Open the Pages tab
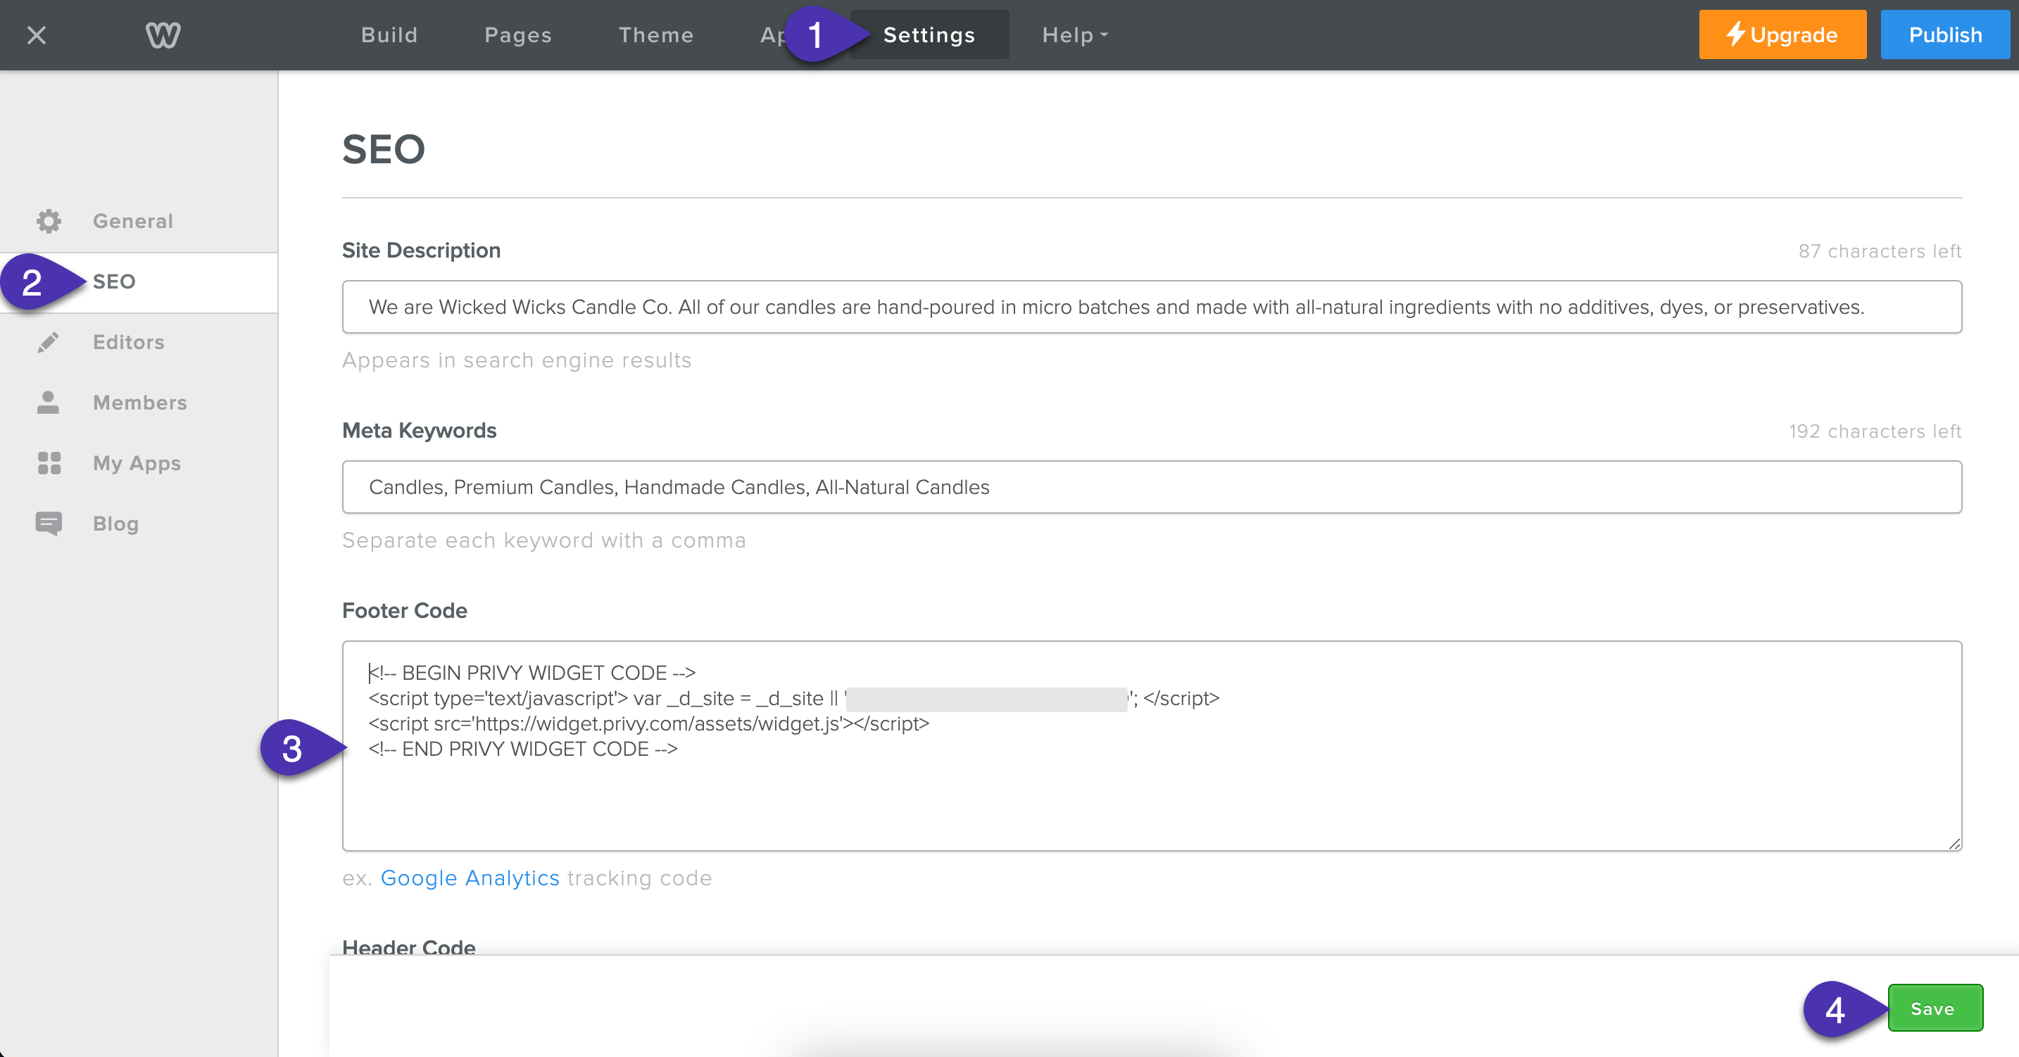The height and width of the screenshot is (1057, 2019). pyautogui.click(x=518, y=35)
